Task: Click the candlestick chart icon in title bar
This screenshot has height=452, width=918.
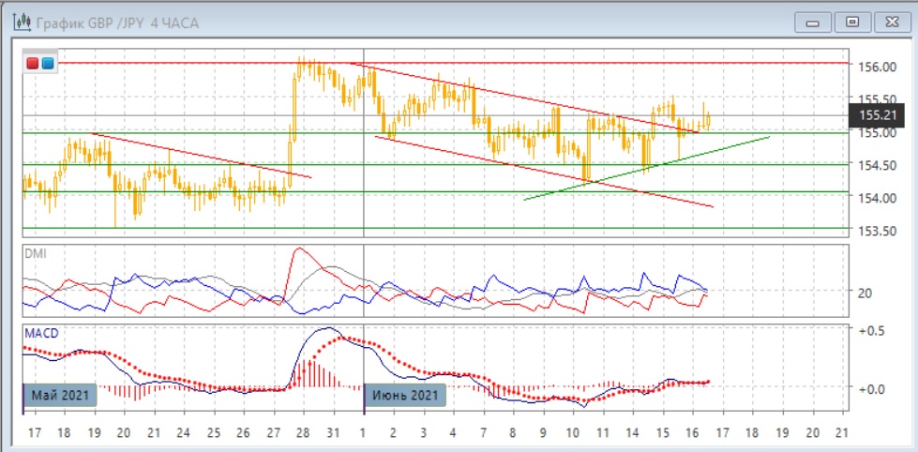Action: tap(22, 21)
